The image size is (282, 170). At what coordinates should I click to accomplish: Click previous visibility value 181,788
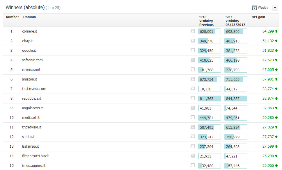coord(206,70)
